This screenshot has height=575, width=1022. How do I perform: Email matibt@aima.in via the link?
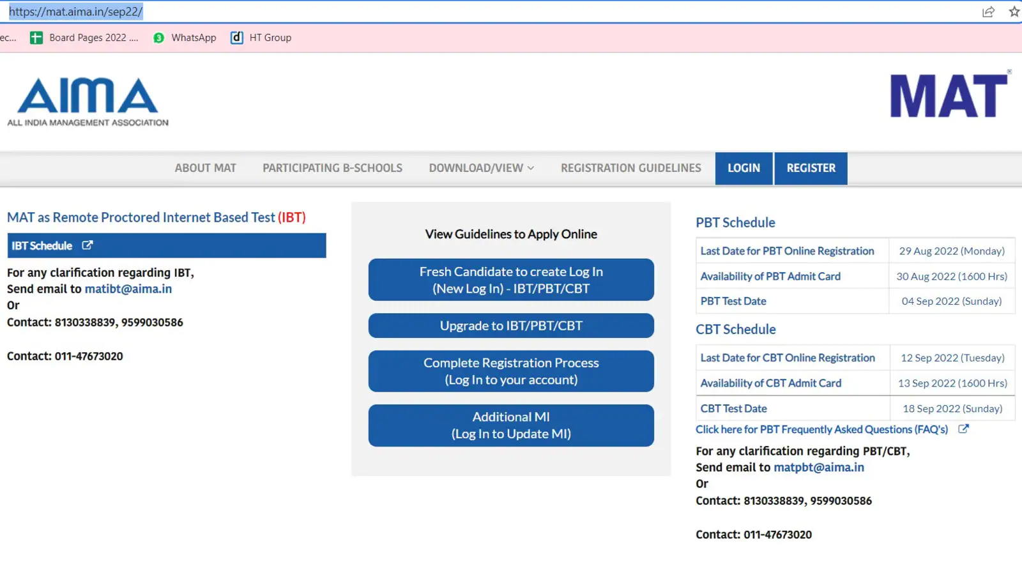point(128,289)
